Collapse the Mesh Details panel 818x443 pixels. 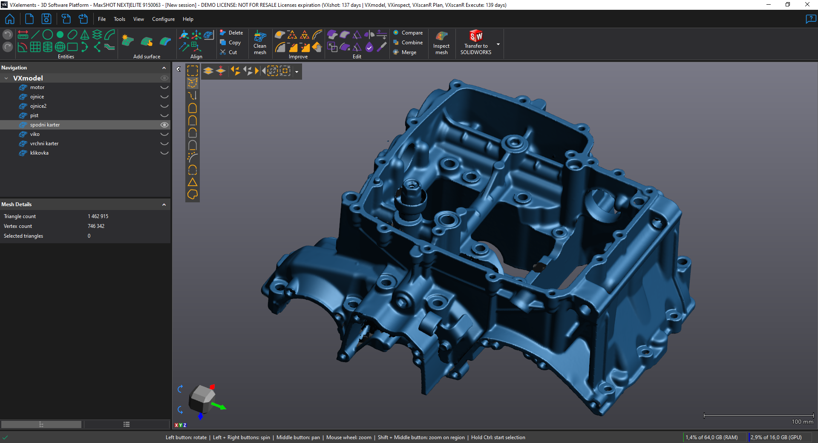164,205
